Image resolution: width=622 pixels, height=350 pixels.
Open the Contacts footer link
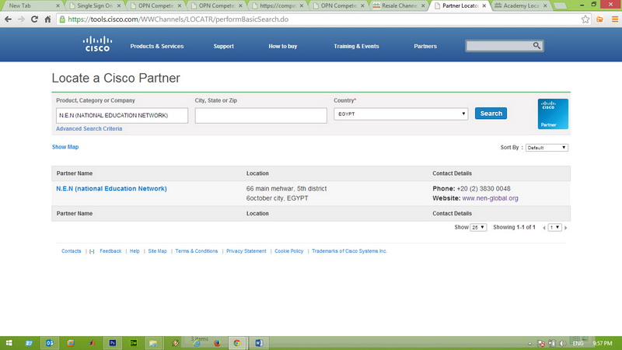(71, 251)
